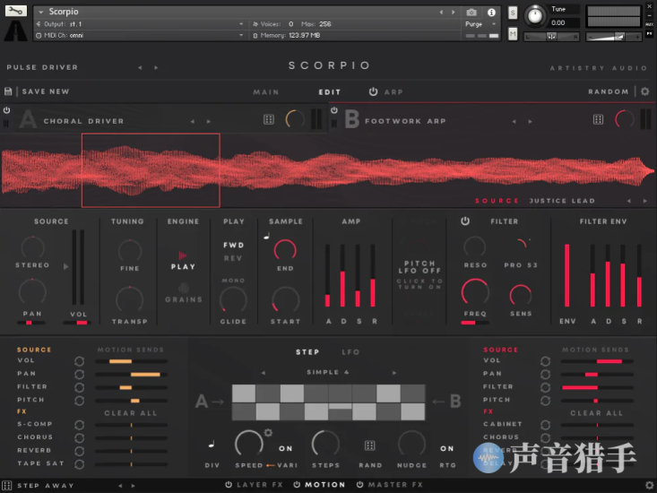
Task: Enable the GRAINS engine mode
Action: click(184, 294)
